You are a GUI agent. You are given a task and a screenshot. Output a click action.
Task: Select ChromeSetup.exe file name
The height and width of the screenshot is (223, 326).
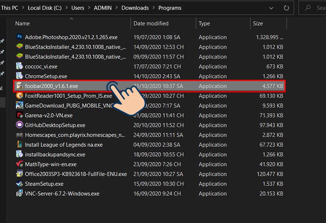click(x=46, y=76)
